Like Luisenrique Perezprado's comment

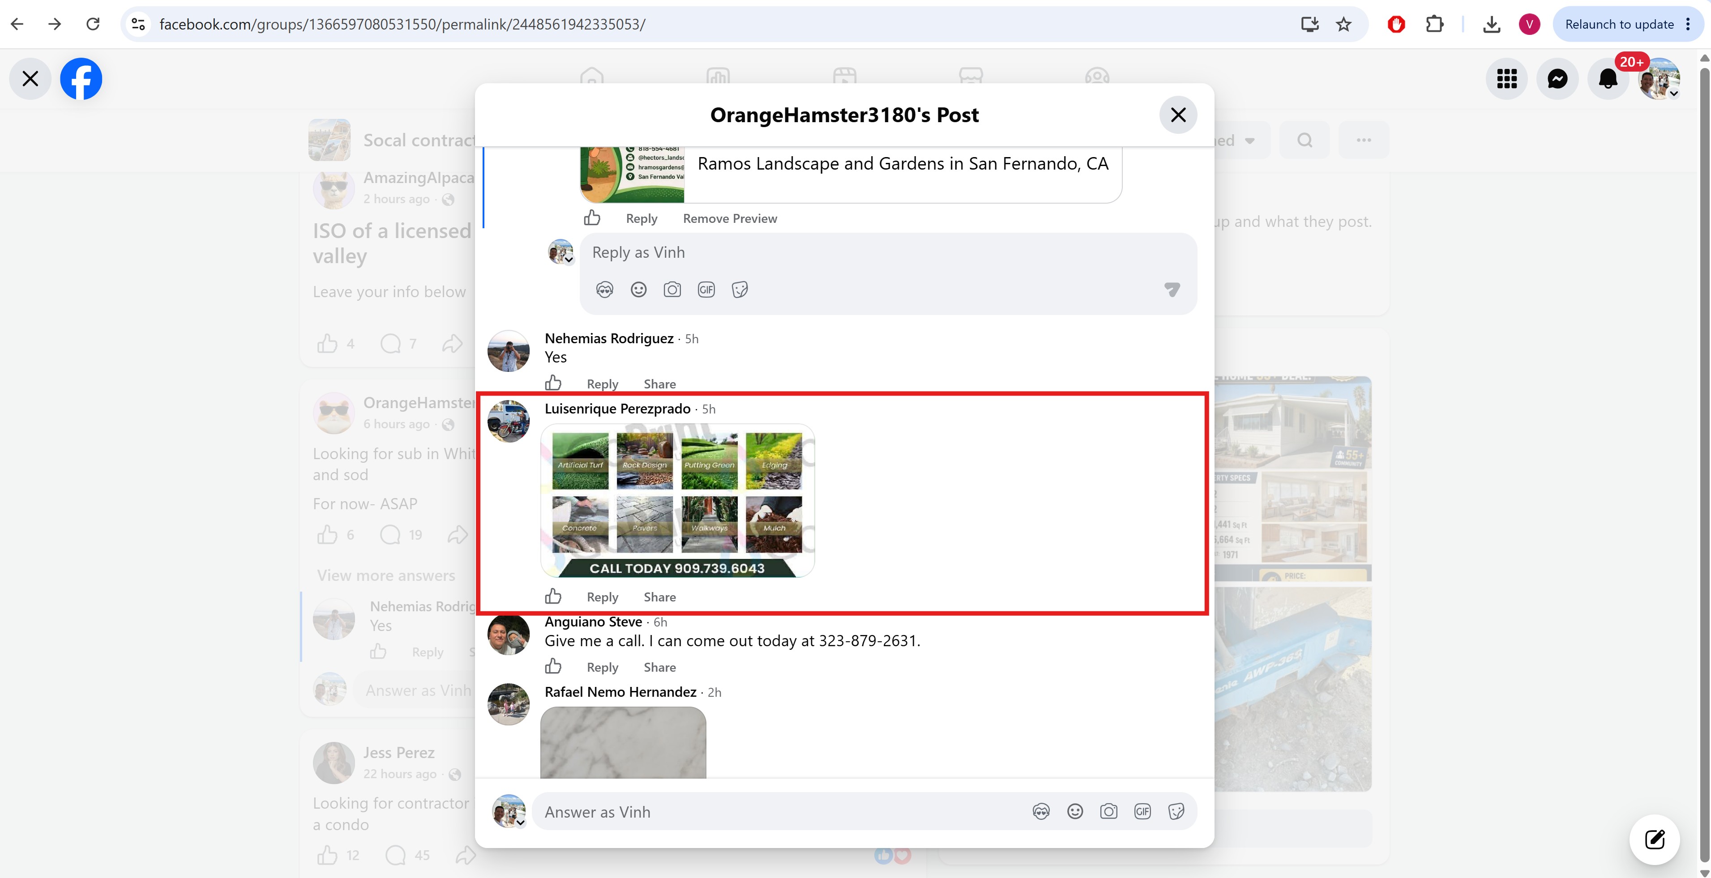[x=553, y=597]
